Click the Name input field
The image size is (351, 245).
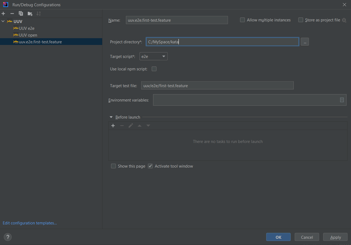(x=177, y=20)
